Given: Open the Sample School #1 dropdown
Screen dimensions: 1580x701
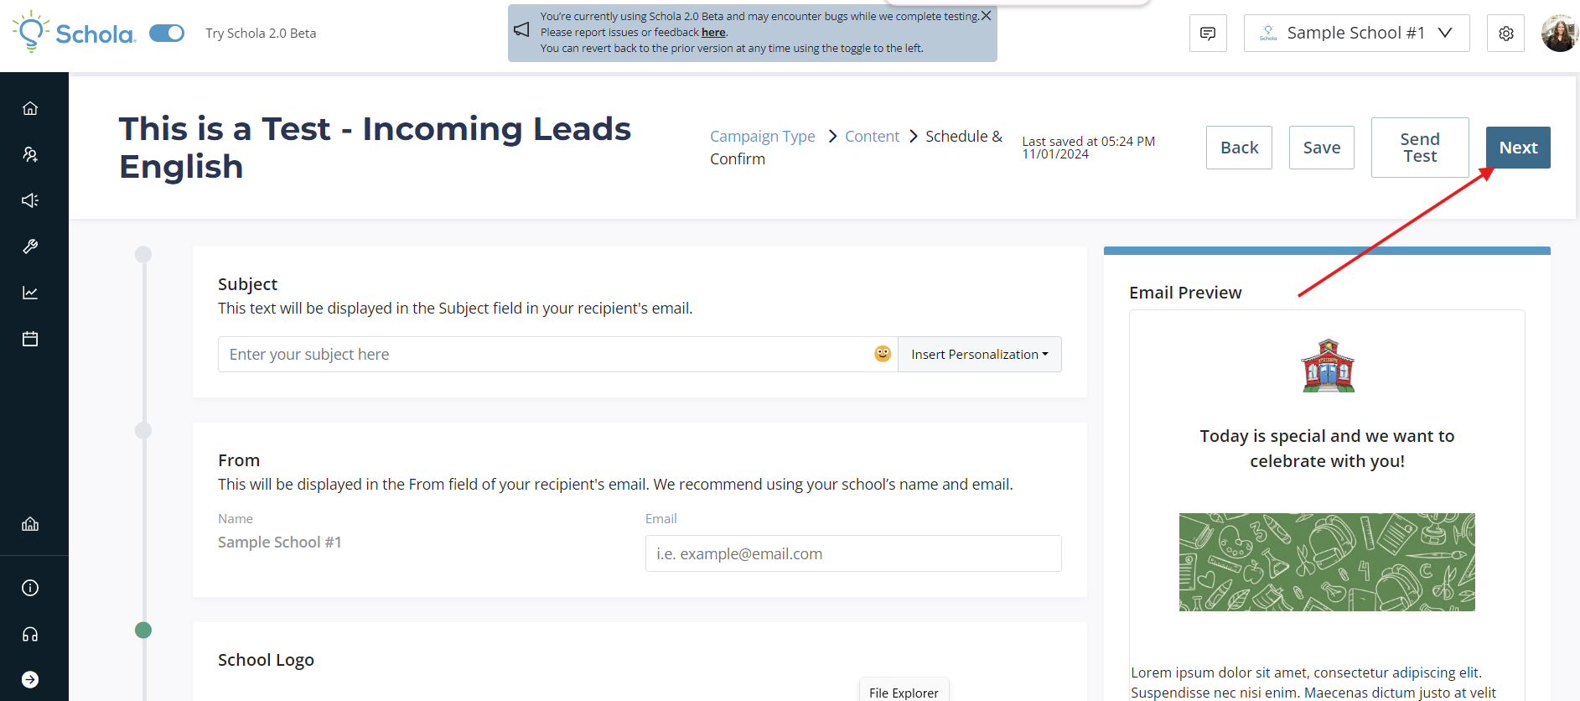Looking at the screenshot, I should [x=1356, y=34].
